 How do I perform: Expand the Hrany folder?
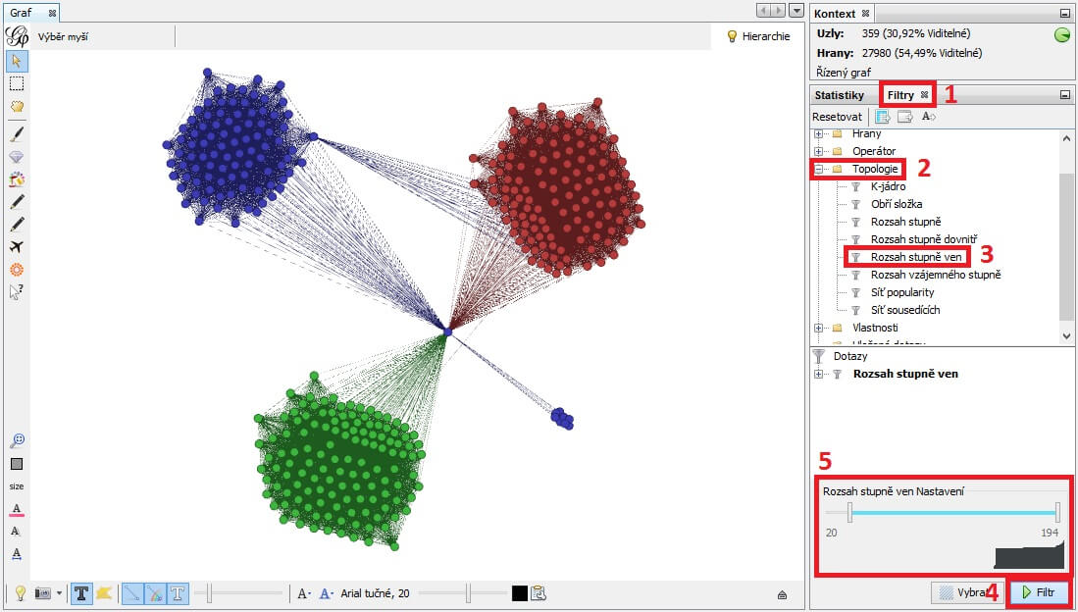coord(818,133)
